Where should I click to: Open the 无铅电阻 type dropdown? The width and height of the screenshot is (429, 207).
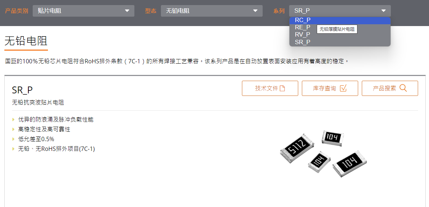(212, 11)
